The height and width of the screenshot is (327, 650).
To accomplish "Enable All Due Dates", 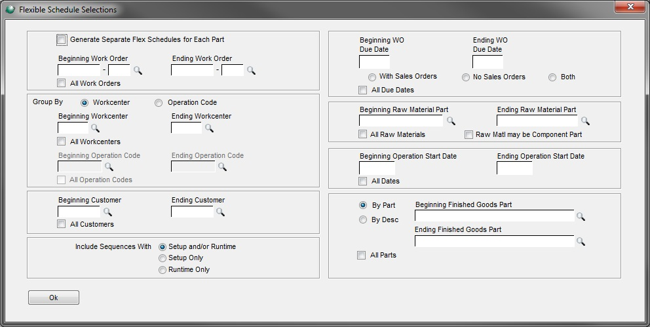I will pos(363,90).
